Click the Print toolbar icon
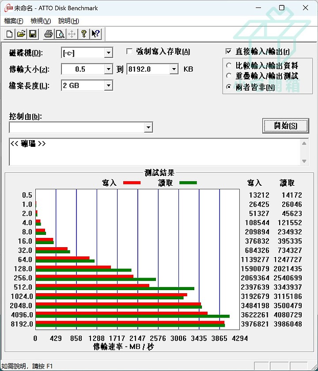Viewport: 318px width, 371px height. tap(49, 34)
